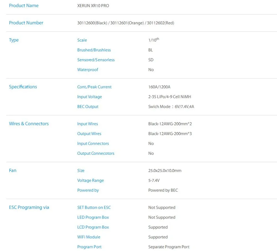Select the 2-3S LiPo/4-9 Cell NiMH value
The image size is (277, 251).
pos(170,97)
